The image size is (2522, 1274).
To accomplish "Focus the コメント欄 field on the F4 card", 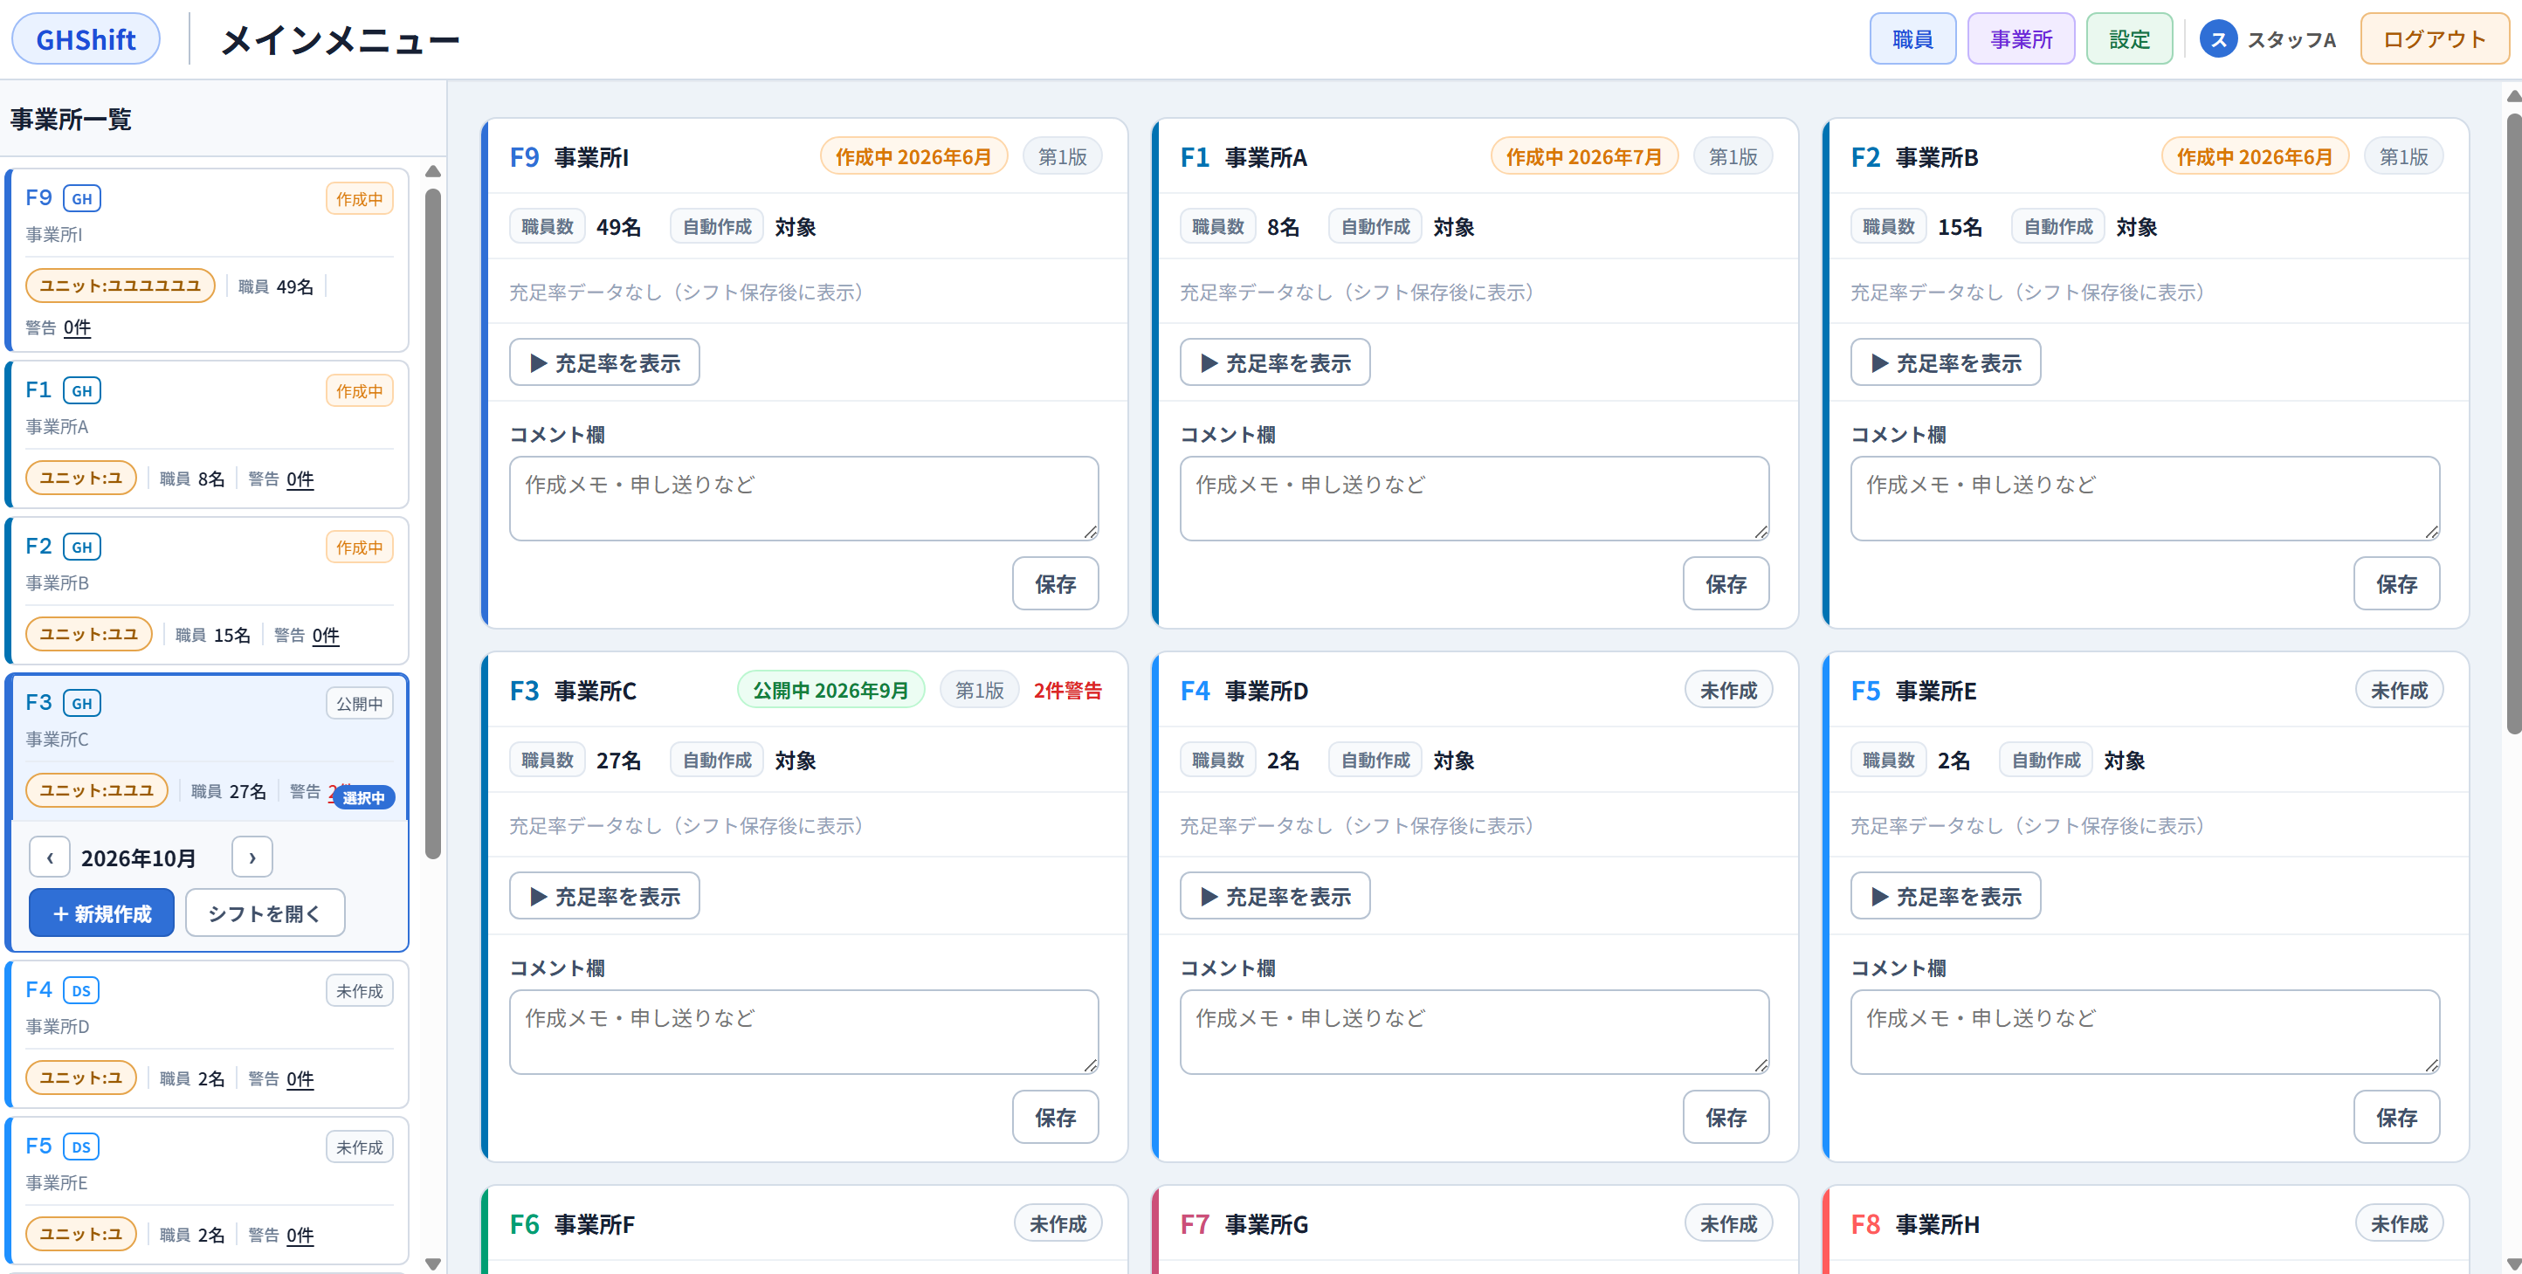I will [1474, 1032].
